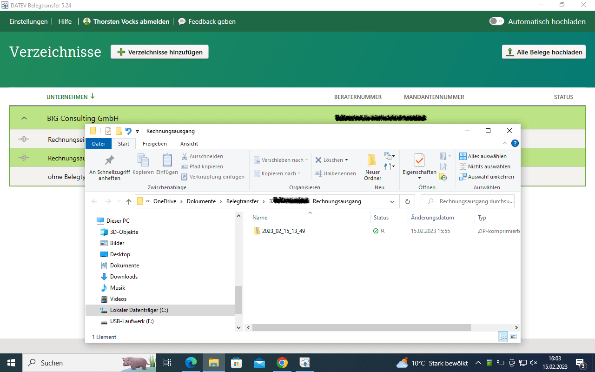Click the Einfügen clipboard icon

(167, 165)
